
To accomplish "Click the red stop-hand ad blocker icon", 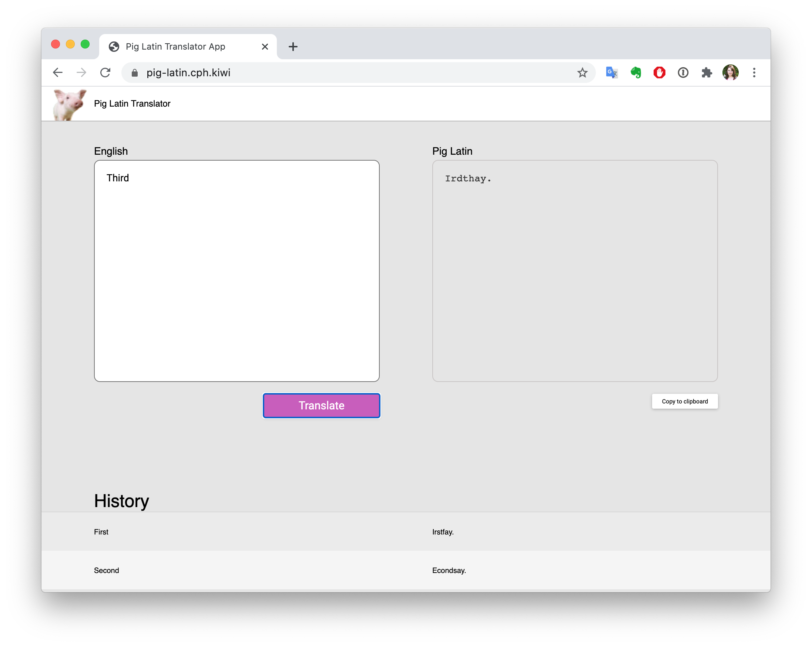I will (x=660, y=72).
